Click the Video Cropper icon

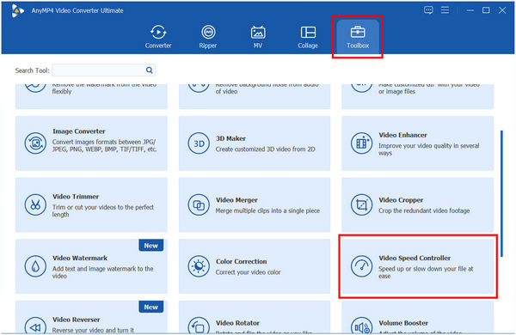click(x=361, y=204)
